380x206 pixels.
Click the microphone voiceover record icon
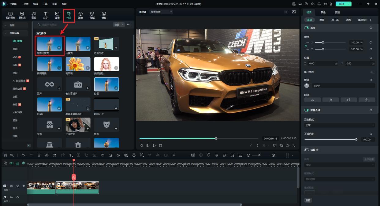pos(217,155)
